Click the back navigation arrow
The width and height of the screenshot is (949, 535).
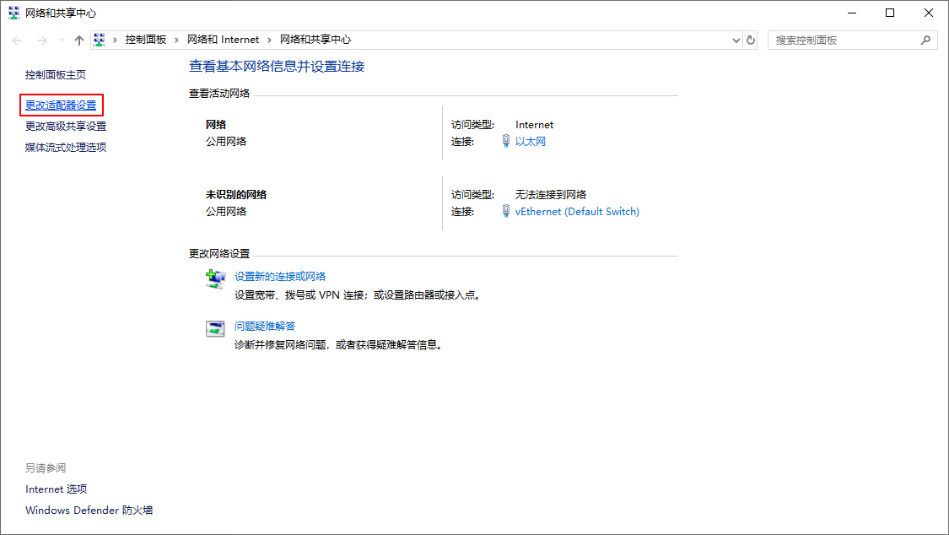18,40
